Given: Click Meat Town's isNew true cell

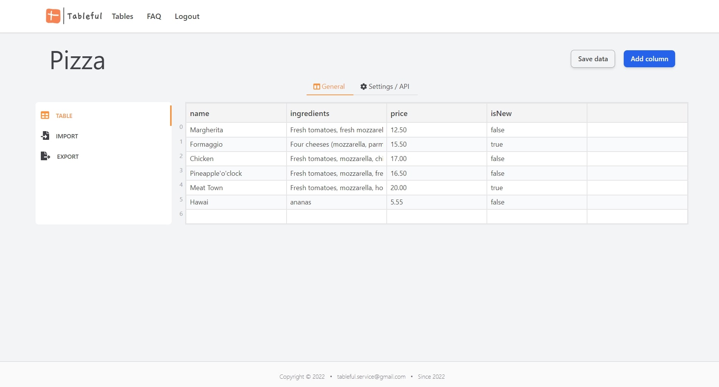Looking at the screenshot, I should coord(537,188).
